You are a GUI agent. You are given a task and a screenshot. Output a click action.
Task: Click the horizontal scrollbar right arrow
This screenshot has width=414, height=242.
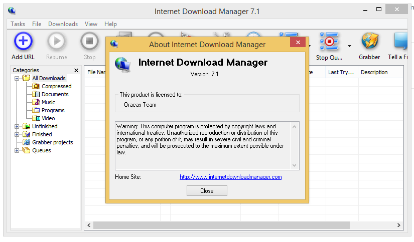click(398, 225)
